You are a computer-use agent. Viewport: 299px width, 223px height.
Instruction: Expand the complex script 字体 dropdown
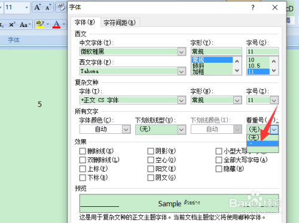click(181, 100)
